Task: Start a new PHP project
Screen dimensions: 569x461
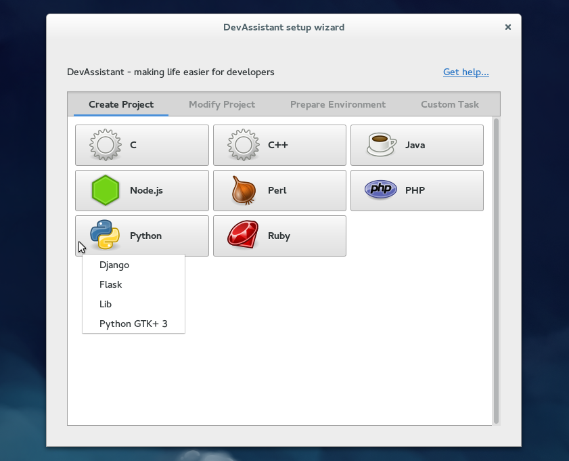Action: [x=417, y=190]
